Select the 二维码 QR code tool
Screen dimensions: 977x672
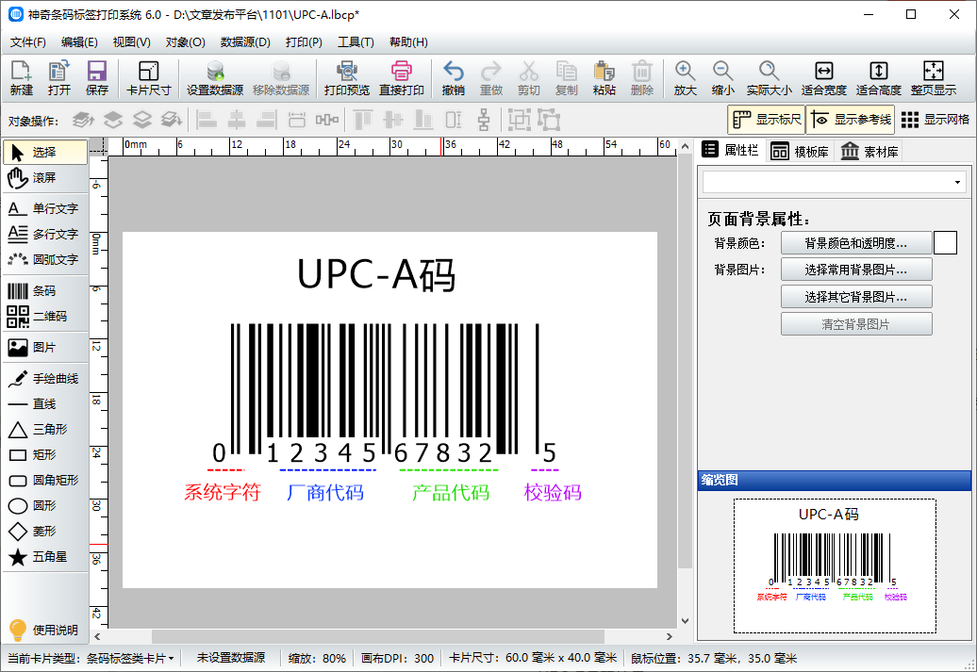[x=45, y=316]
